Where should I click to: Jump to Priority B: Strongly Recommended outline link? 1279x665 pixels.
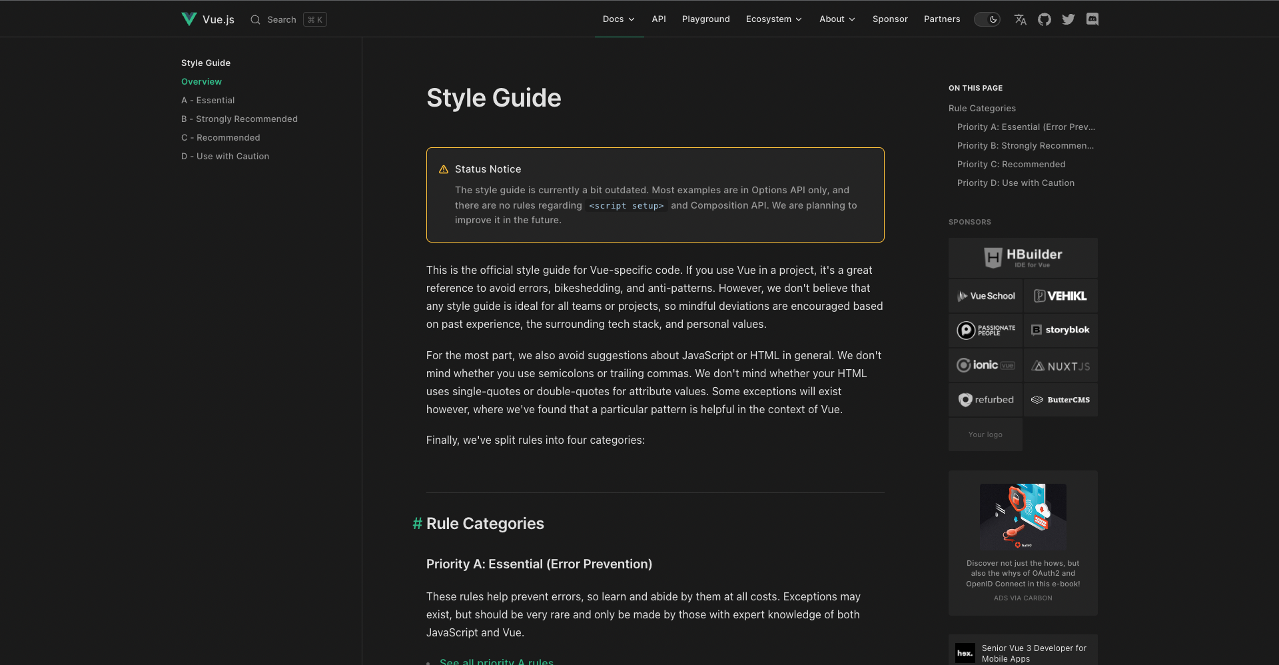point(1025,145)
